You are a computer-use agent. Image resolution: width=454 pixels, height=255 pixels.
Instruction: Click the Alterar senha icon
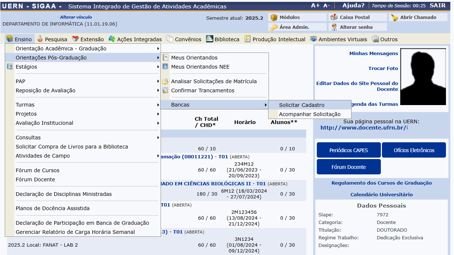click(334, 27)
